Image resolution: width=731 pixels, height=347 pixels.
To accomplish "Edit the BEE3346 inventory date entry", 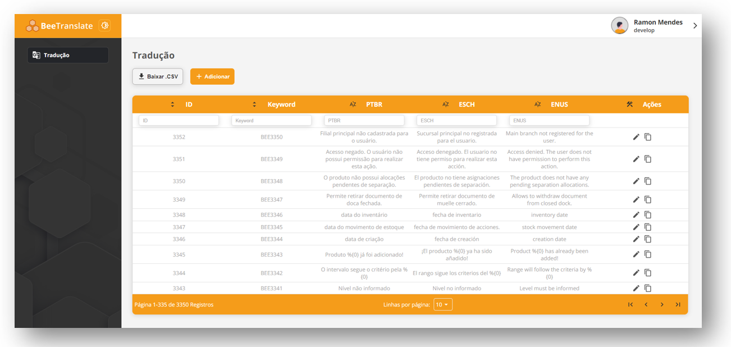I will point(636,215).
